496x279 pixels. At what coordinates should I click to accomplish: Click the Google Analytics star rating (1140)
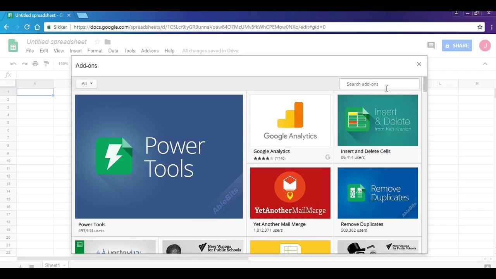click(x=269, y=158)
